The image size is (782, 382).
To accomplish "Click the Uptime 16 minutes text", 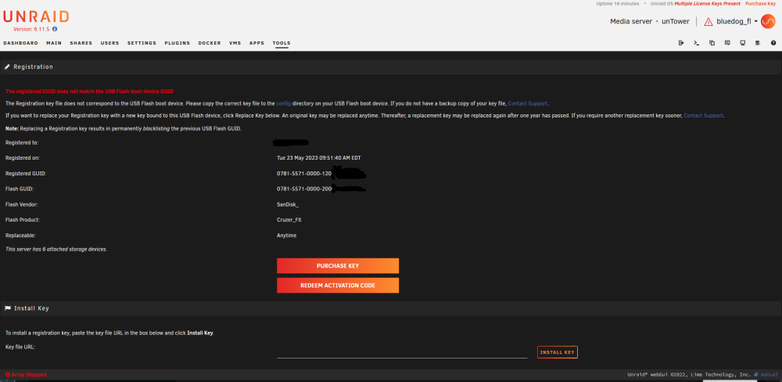I will click(x=618, y=3).
